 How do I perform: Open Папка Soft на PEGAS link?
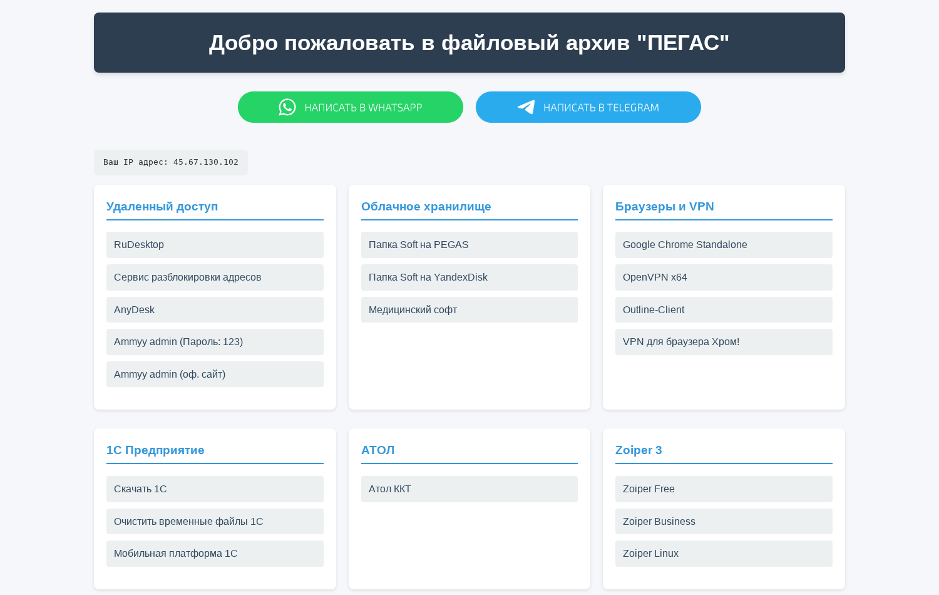(x=469, y=245)
